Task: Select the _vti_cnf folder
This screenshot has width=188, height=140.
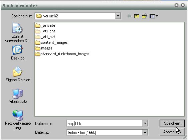Action: click(45, 31)
